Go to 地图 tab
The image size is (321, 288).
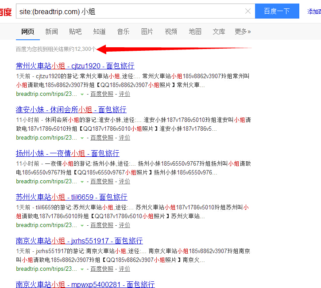[195, 31]
